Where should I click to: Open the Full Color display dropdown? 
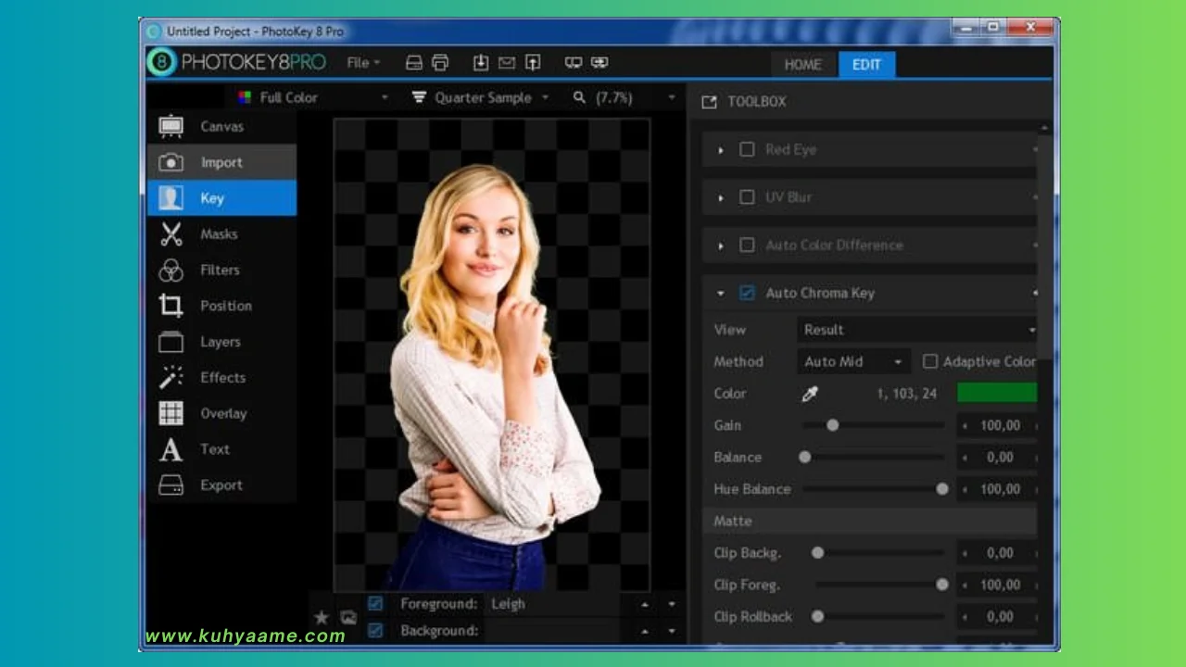[313, 97]
